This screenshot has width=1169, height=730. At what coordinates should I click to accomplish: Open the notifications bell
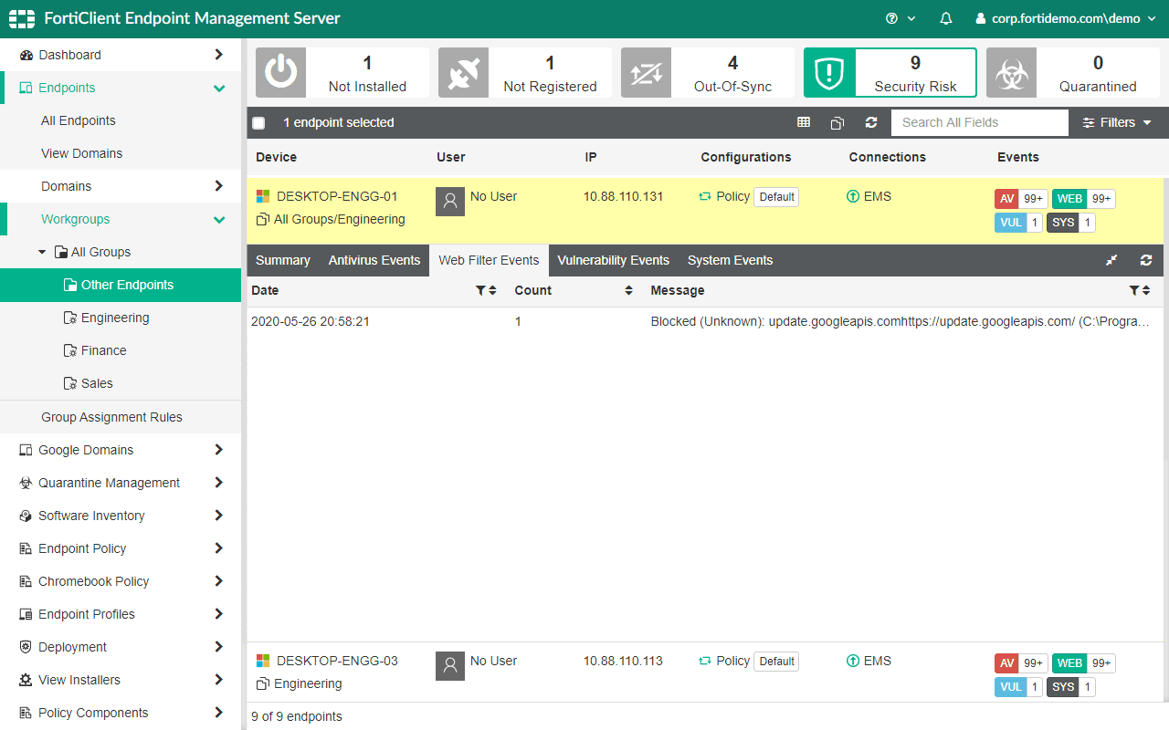click(x=946, y=18)
